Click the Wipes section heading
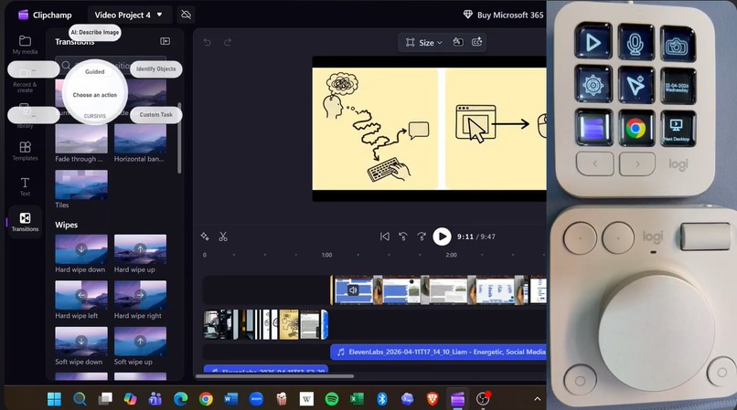This screenshot has height=410, width=737. coord(66,225)
